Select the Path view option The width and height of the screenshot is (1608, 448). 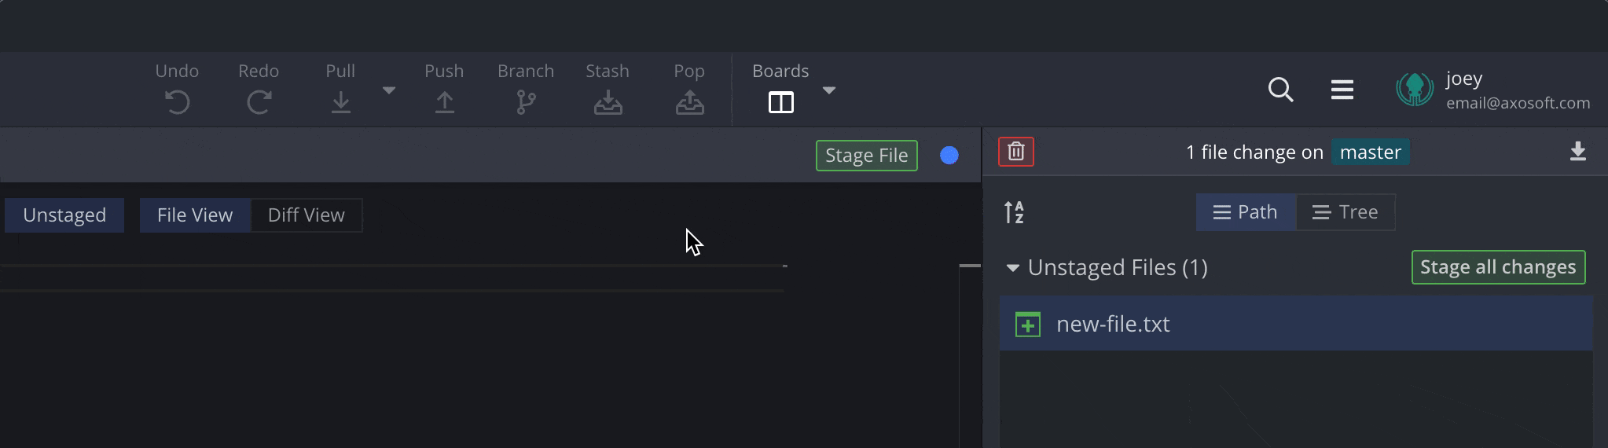(x=1246, y=212)
